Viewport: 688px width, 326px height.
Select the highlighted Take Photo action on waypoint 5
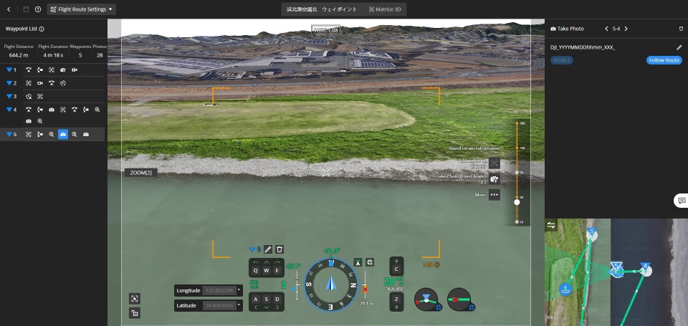[x=63, y=134]
